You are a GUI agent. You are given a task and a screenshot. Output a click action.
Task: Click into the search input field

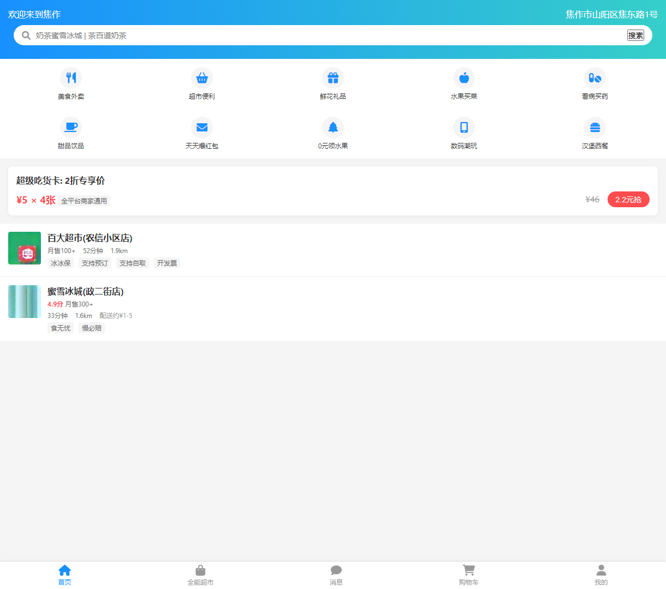point(328,35)
